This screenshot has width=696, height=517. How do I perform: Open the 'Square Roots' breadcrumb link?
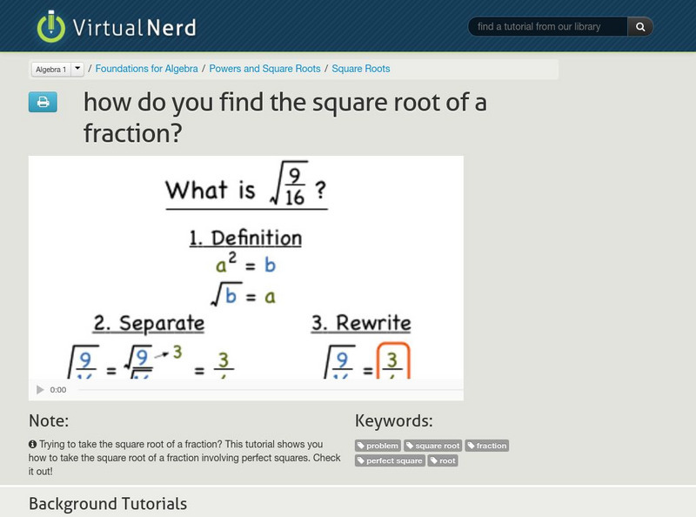pyautogui.click(x=360, y=68)
